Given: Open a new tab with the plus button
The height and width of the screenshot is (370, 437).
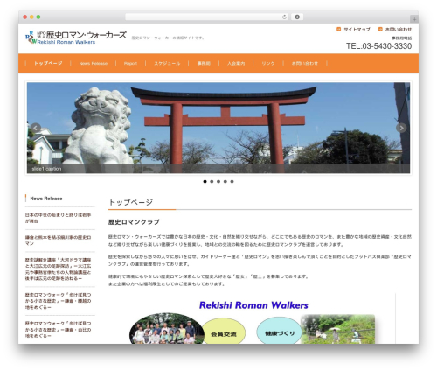Looking at the screenshot, I should [414, 19].
